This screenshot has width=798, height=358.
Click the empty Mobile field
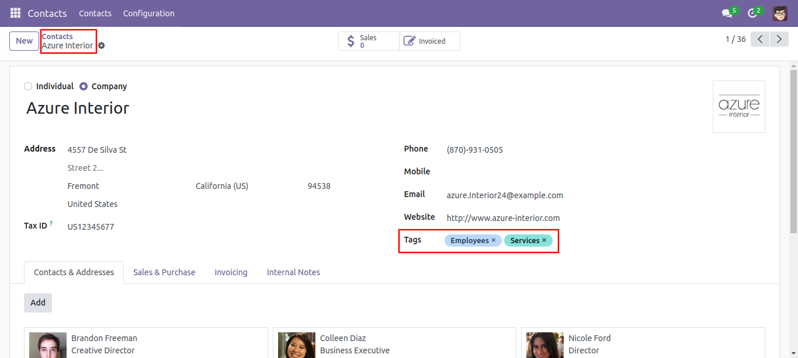point(606,173)
